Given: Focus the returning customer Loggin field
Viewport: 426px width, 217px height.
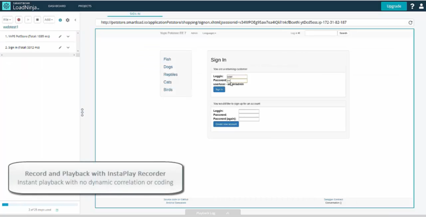Looking at the screenshot, I should point(237,76).
